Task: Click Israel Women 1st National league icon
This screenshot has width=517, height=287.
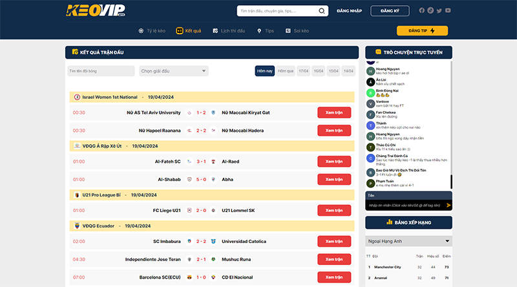Action: coord(77,97)
